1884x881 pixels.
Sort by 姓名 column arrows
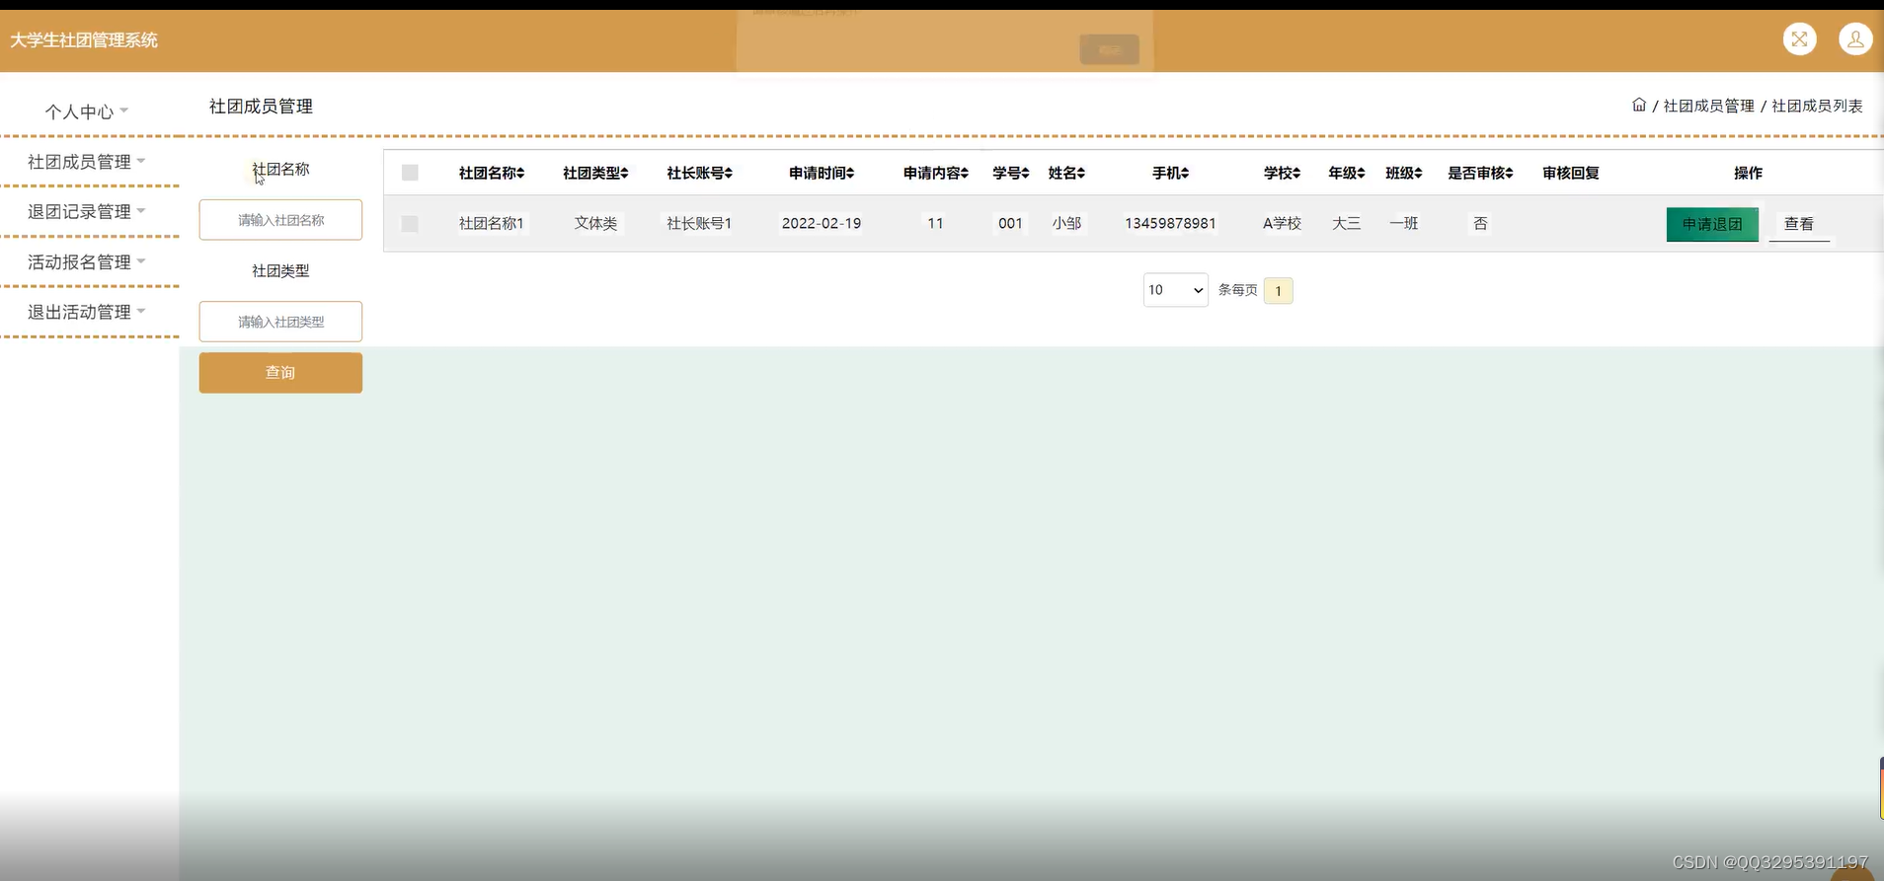(1082, 174)
